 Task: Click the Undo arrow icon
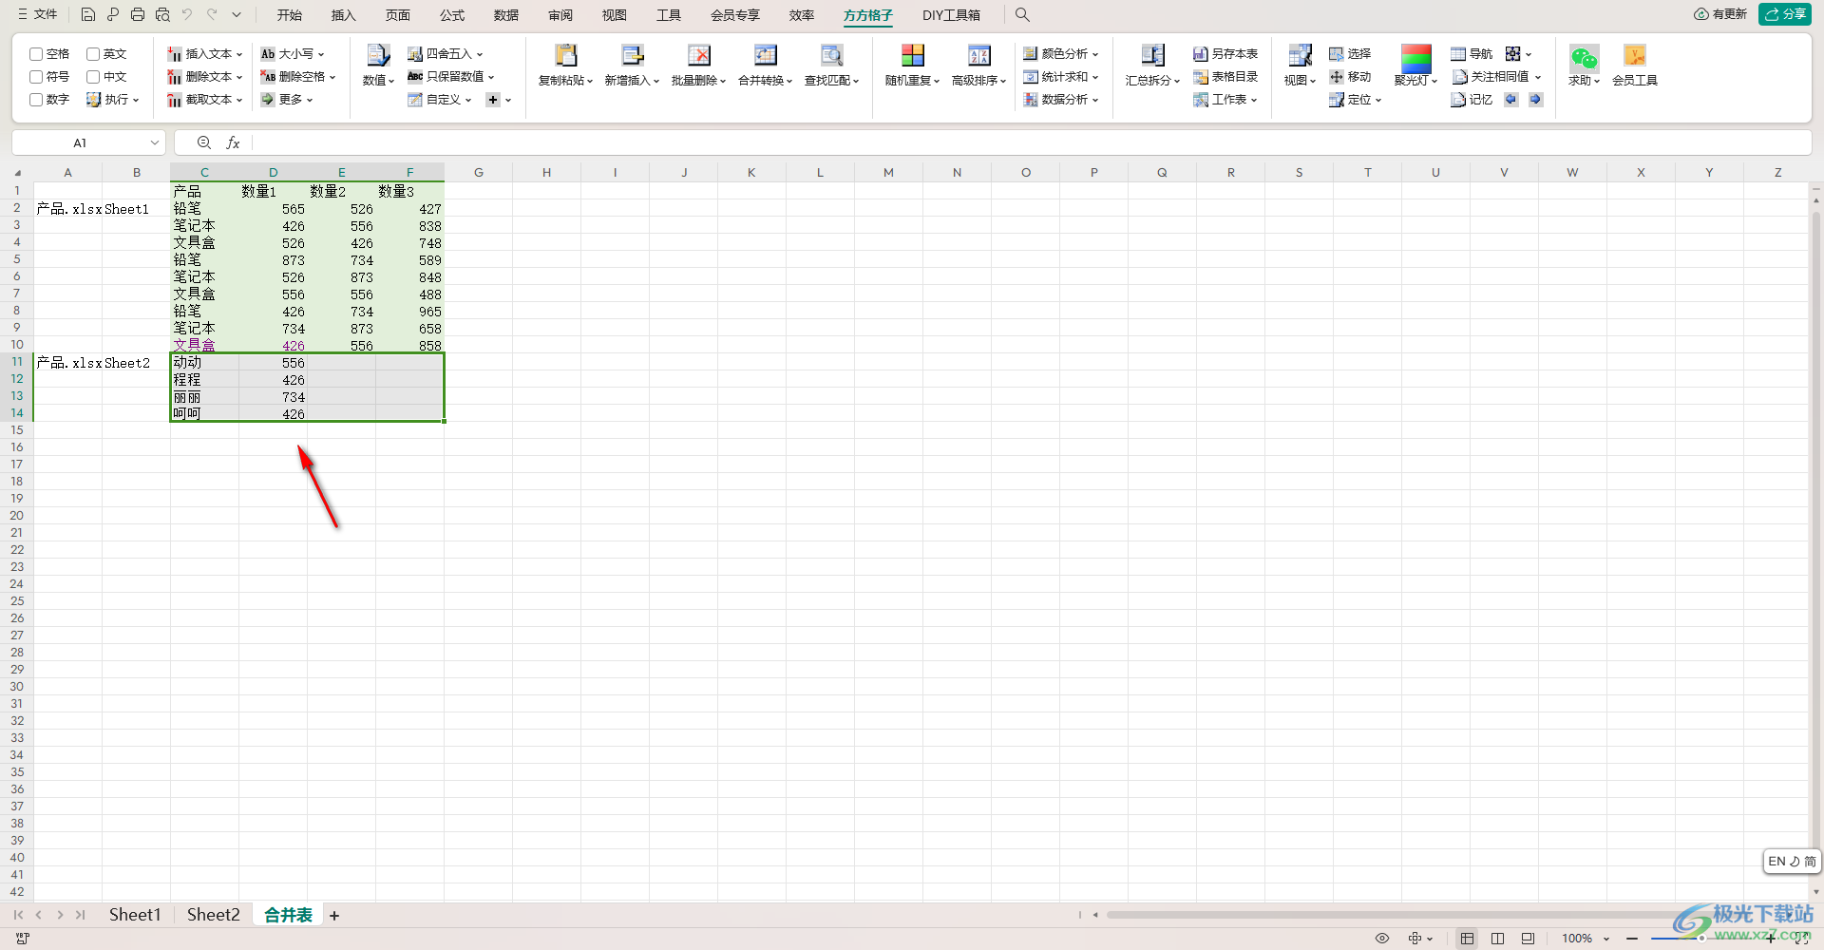(187, 14)
